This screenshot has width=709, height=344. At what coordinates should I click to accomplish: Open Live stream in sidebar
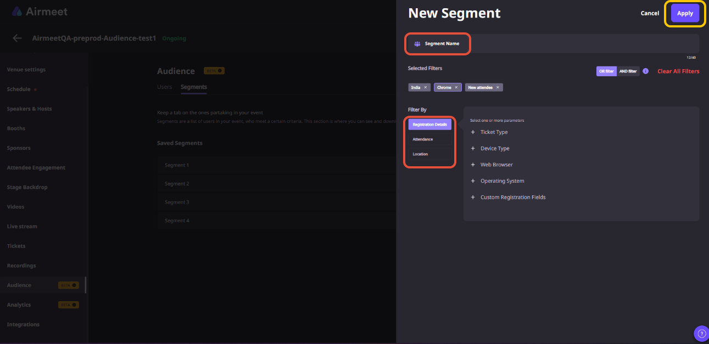coord(22,227)
